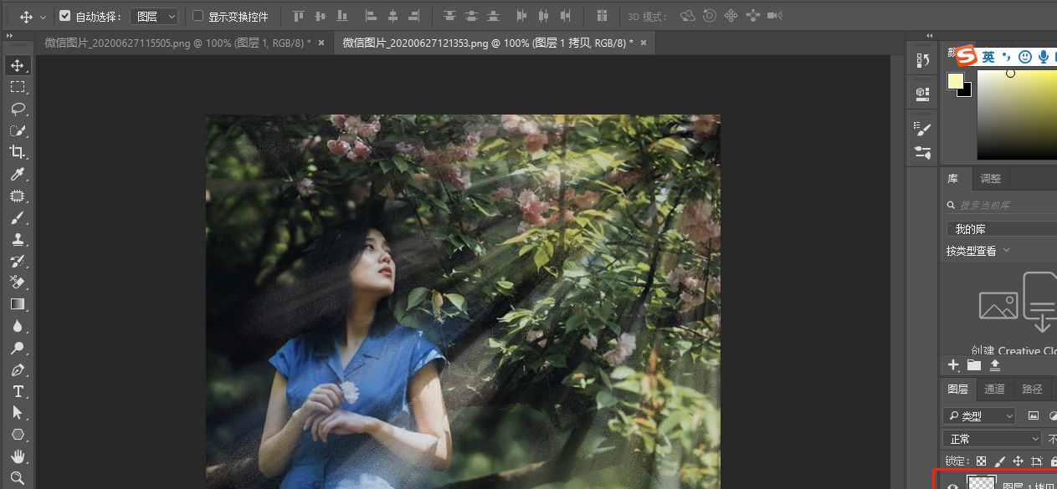Switch to the 调整 panel tab
The width and height of the screenshot is (1057, 489).
coord(991,178)
